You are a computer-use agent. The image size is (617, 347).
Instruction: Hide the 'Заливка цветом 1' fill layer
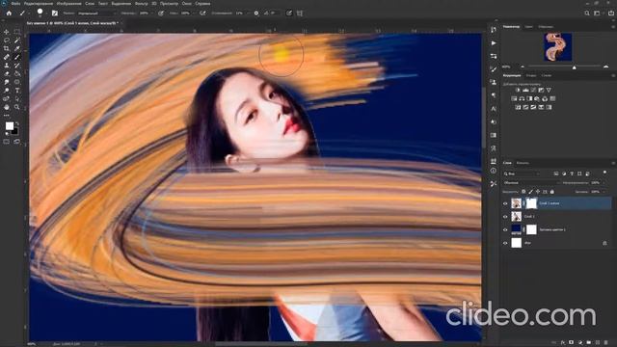[x=505, y=229]
